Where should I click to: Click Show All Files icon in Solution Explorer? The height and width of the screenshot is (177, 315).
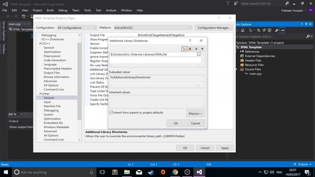[x=270, y=30]
